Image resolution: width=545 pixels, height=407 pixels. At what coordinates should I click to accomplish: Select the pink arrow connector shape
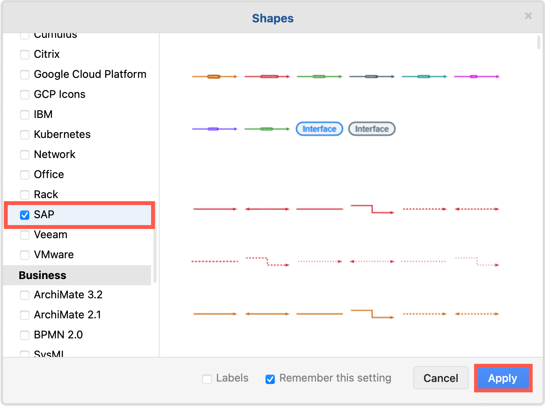pyautogui.click(x=476, y=76)
